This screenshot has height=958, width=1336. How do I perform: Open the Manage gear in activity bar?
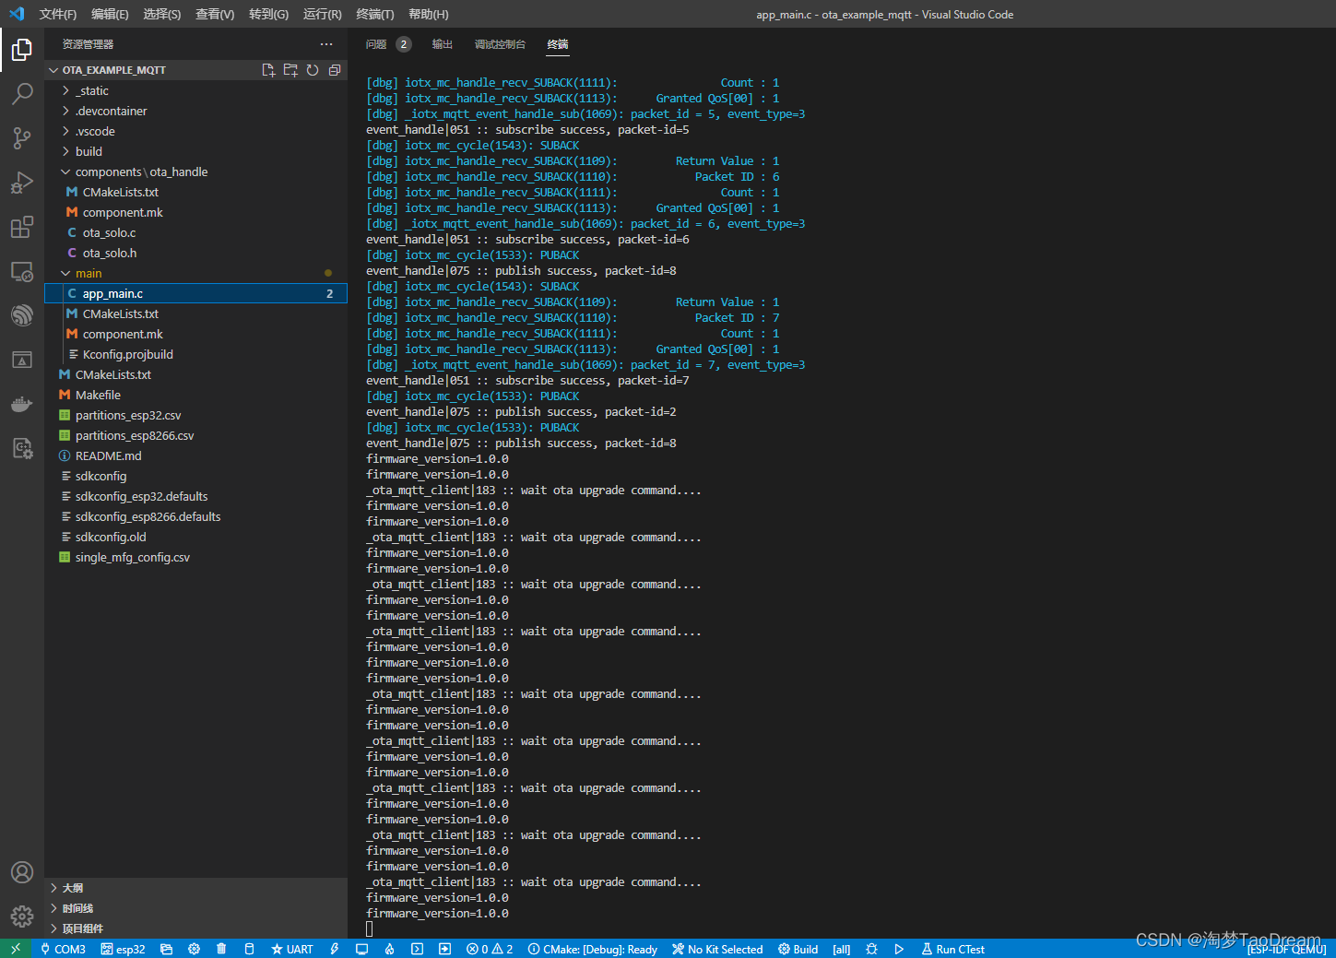[x=22, y=917]
